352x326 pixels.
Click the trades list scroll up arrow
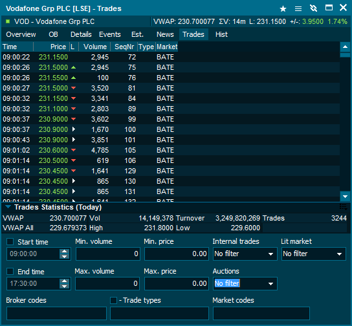click(345, 47)
